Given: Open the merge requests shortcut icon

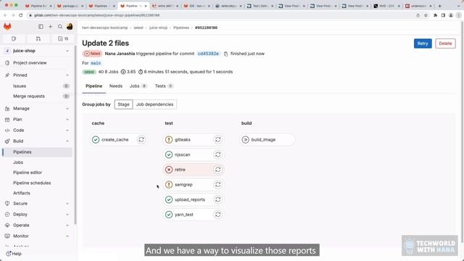Looking at the screenshot, I should tap(38, 38).
